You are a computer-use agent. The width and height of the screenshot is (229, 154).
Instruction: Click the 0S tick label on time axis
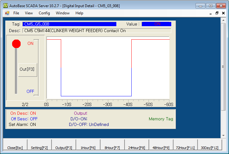[x=46, y=104]
